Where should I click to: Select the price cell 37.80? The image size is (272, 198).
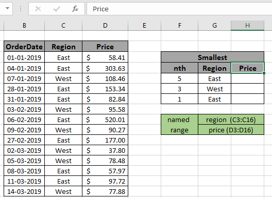[x=105, y=150]
